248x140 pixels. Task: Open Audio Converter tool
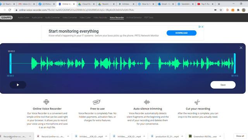(x=53, y=17)
